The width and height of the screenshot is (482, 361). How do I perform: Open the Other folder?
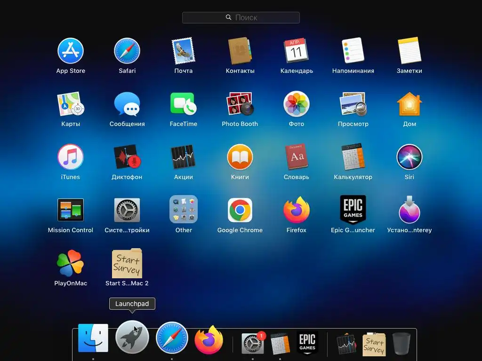(184, 209)
